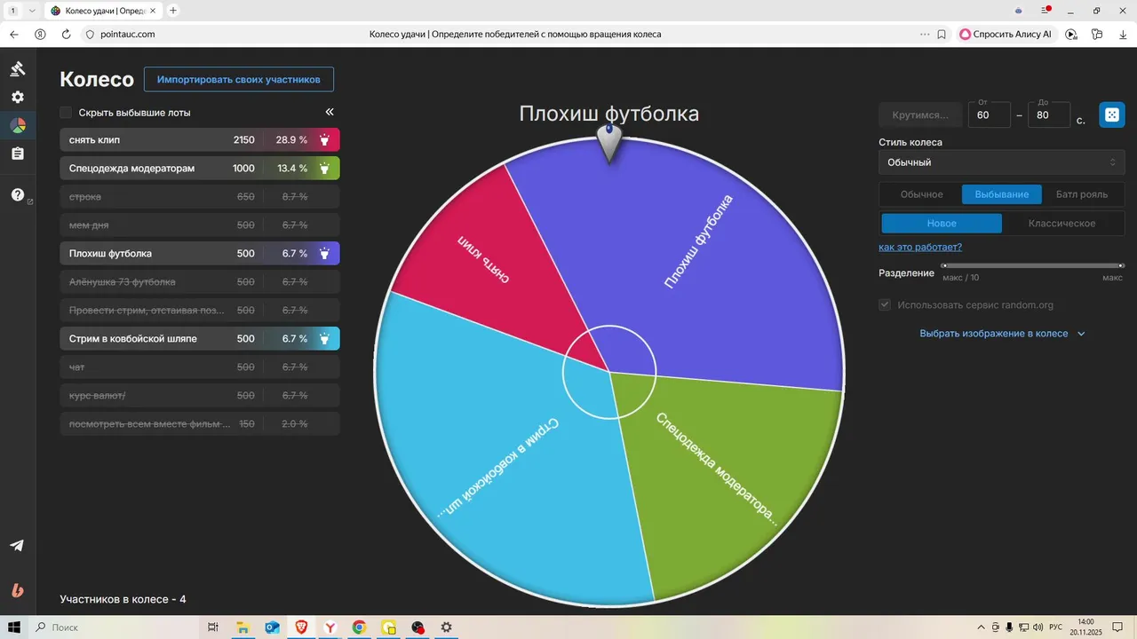Select the 'Плохиш футболка' lot row

coord(200,254)
